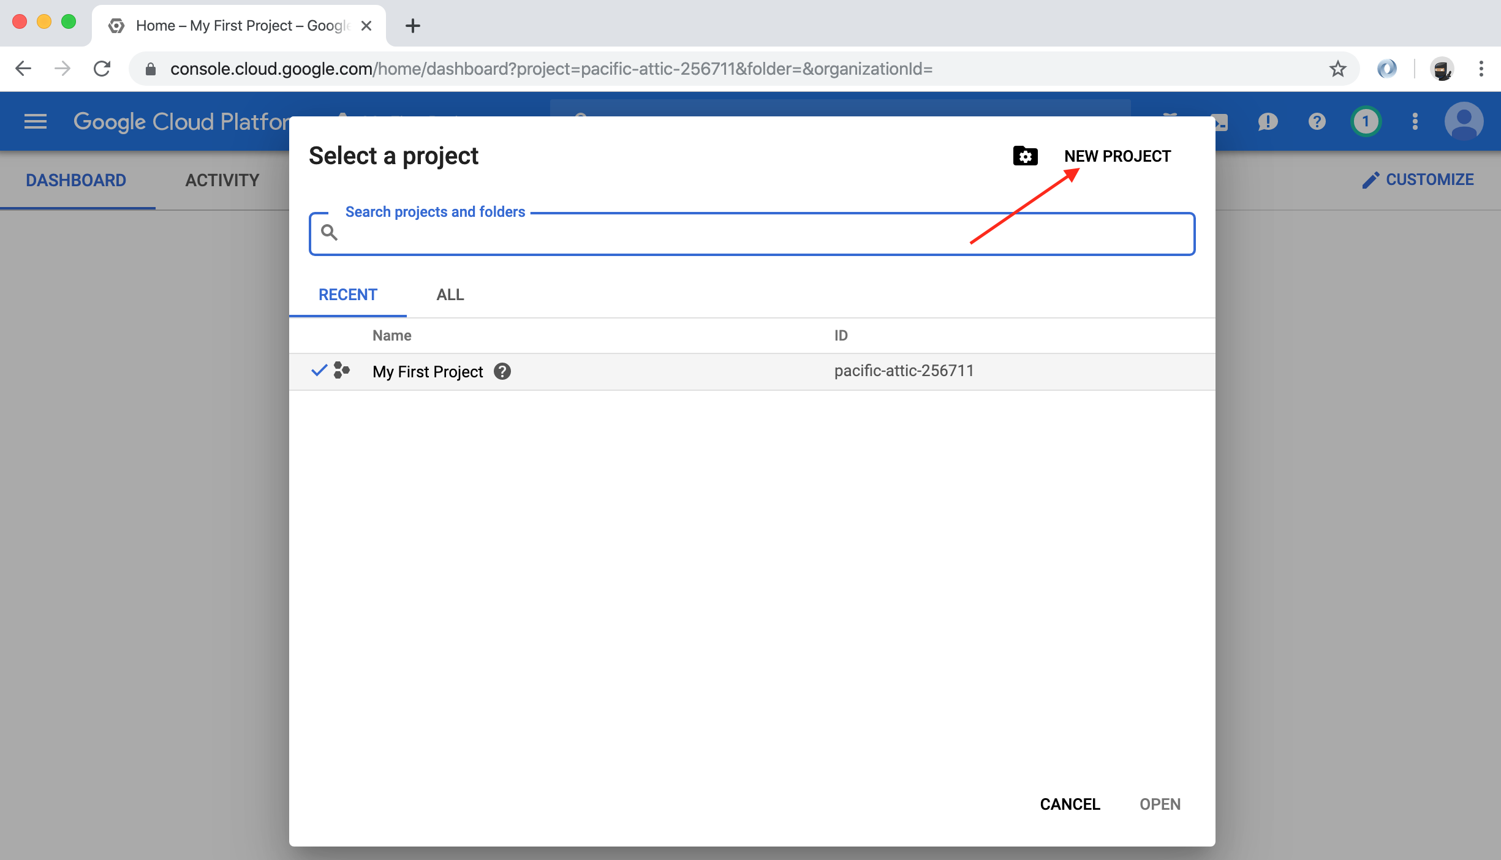Click the DASHBOARD tab in background

[75, 179]
